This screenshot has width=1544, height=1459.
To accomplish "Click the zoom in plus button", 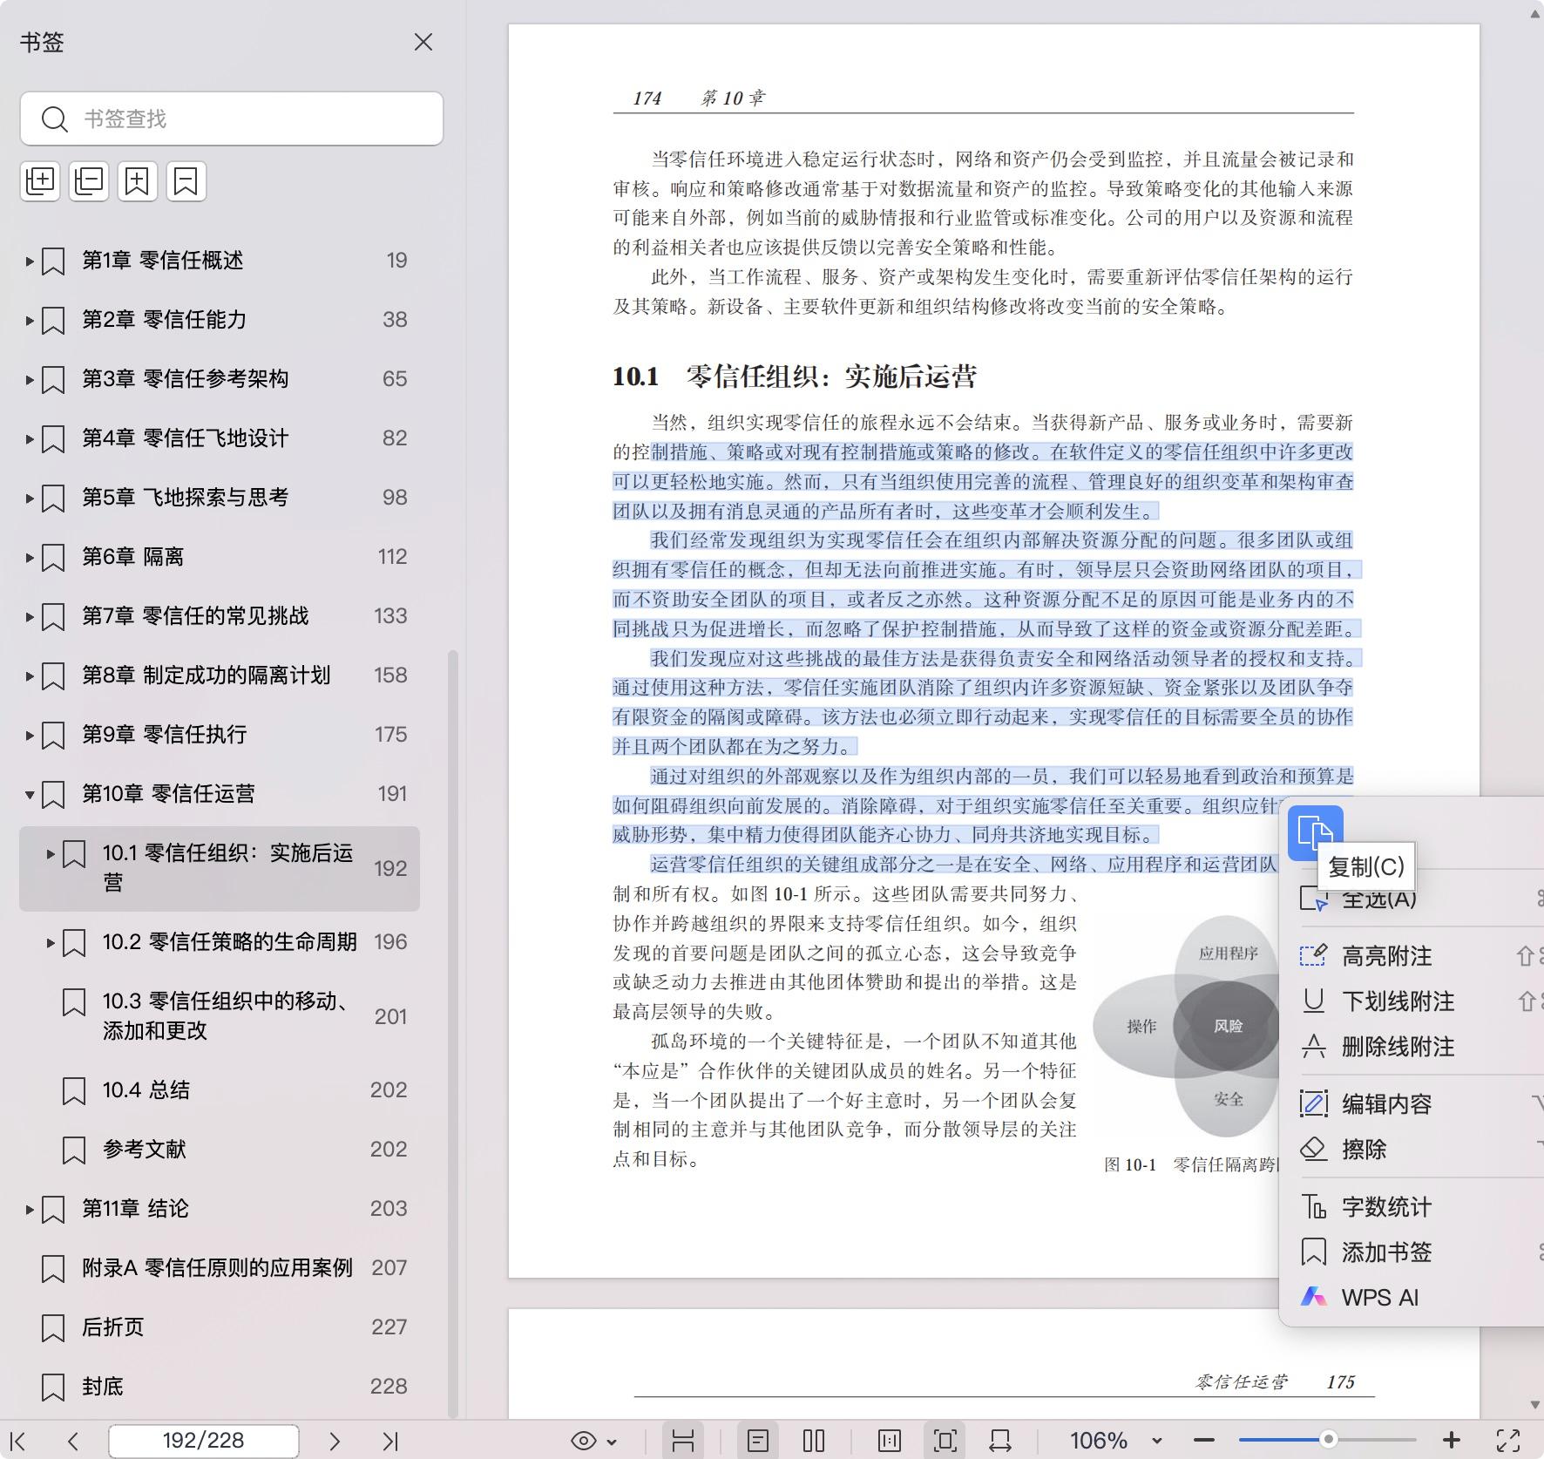I will point(1451,1441).
